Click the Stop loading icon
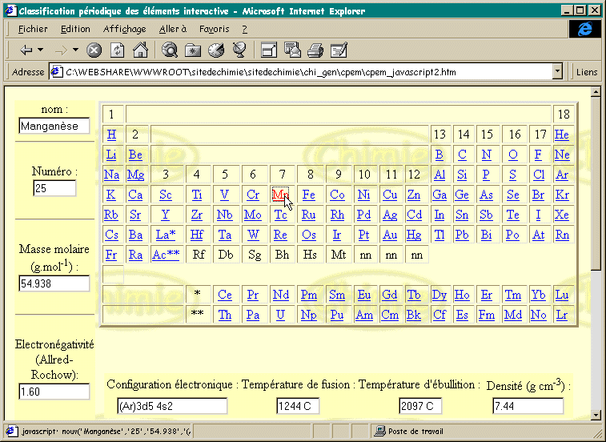The width and height of the screenshot is (606, 442). pos(94,50)
